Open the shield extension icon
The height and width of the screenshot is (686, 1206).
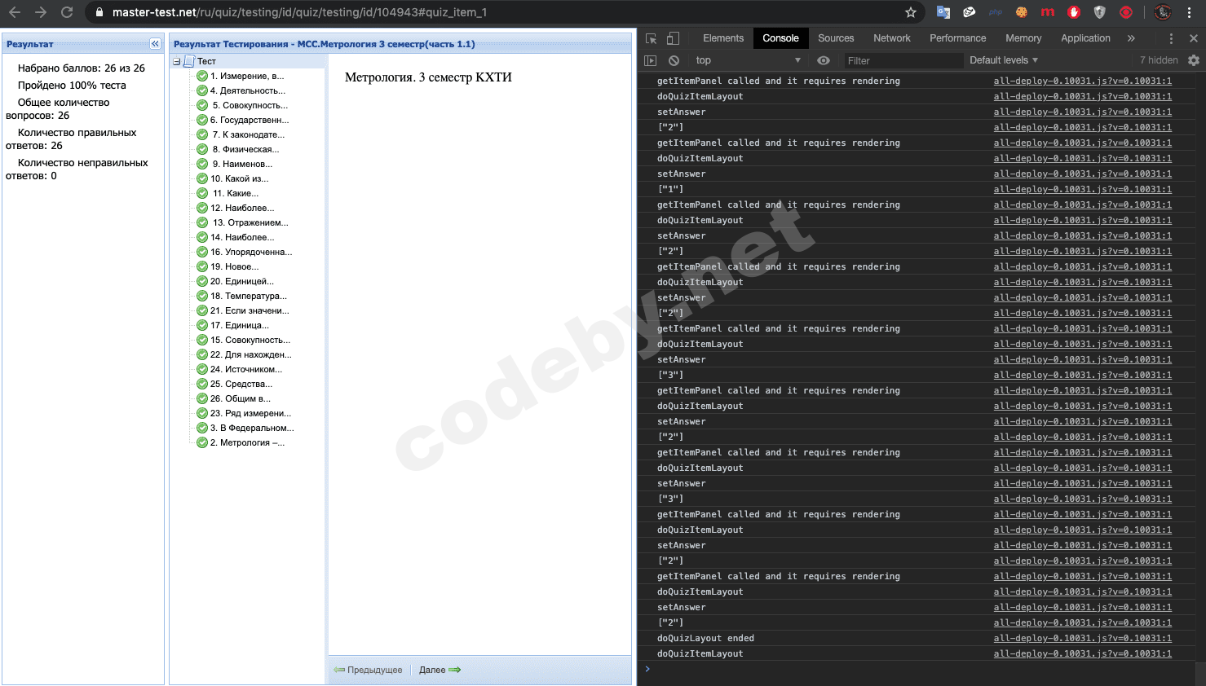coord(1100,12)
